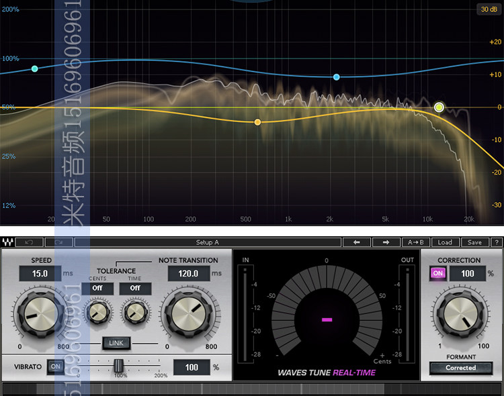Select the cyan EQ band node at left

click(35, 68)
